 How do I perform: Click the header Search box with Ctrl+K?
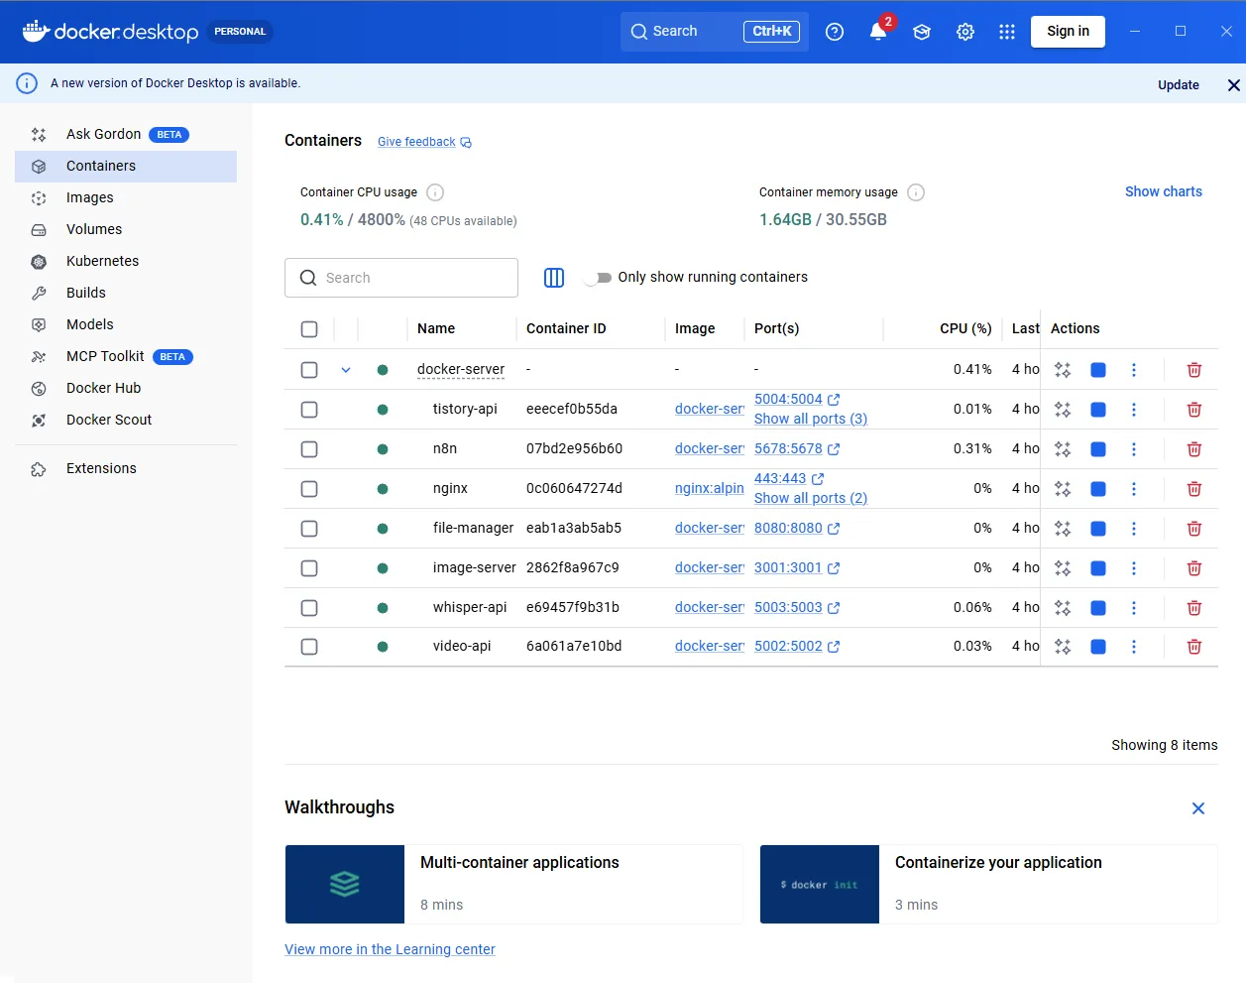click(x=715, y=32)
